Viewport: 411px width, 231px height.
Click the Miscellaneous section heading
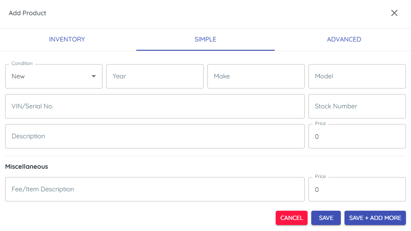[x=26, y=166]
